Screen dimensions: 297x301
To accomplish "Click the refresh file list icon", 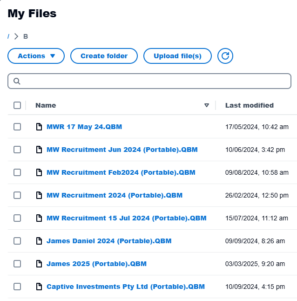I will [x=225, y=56].
